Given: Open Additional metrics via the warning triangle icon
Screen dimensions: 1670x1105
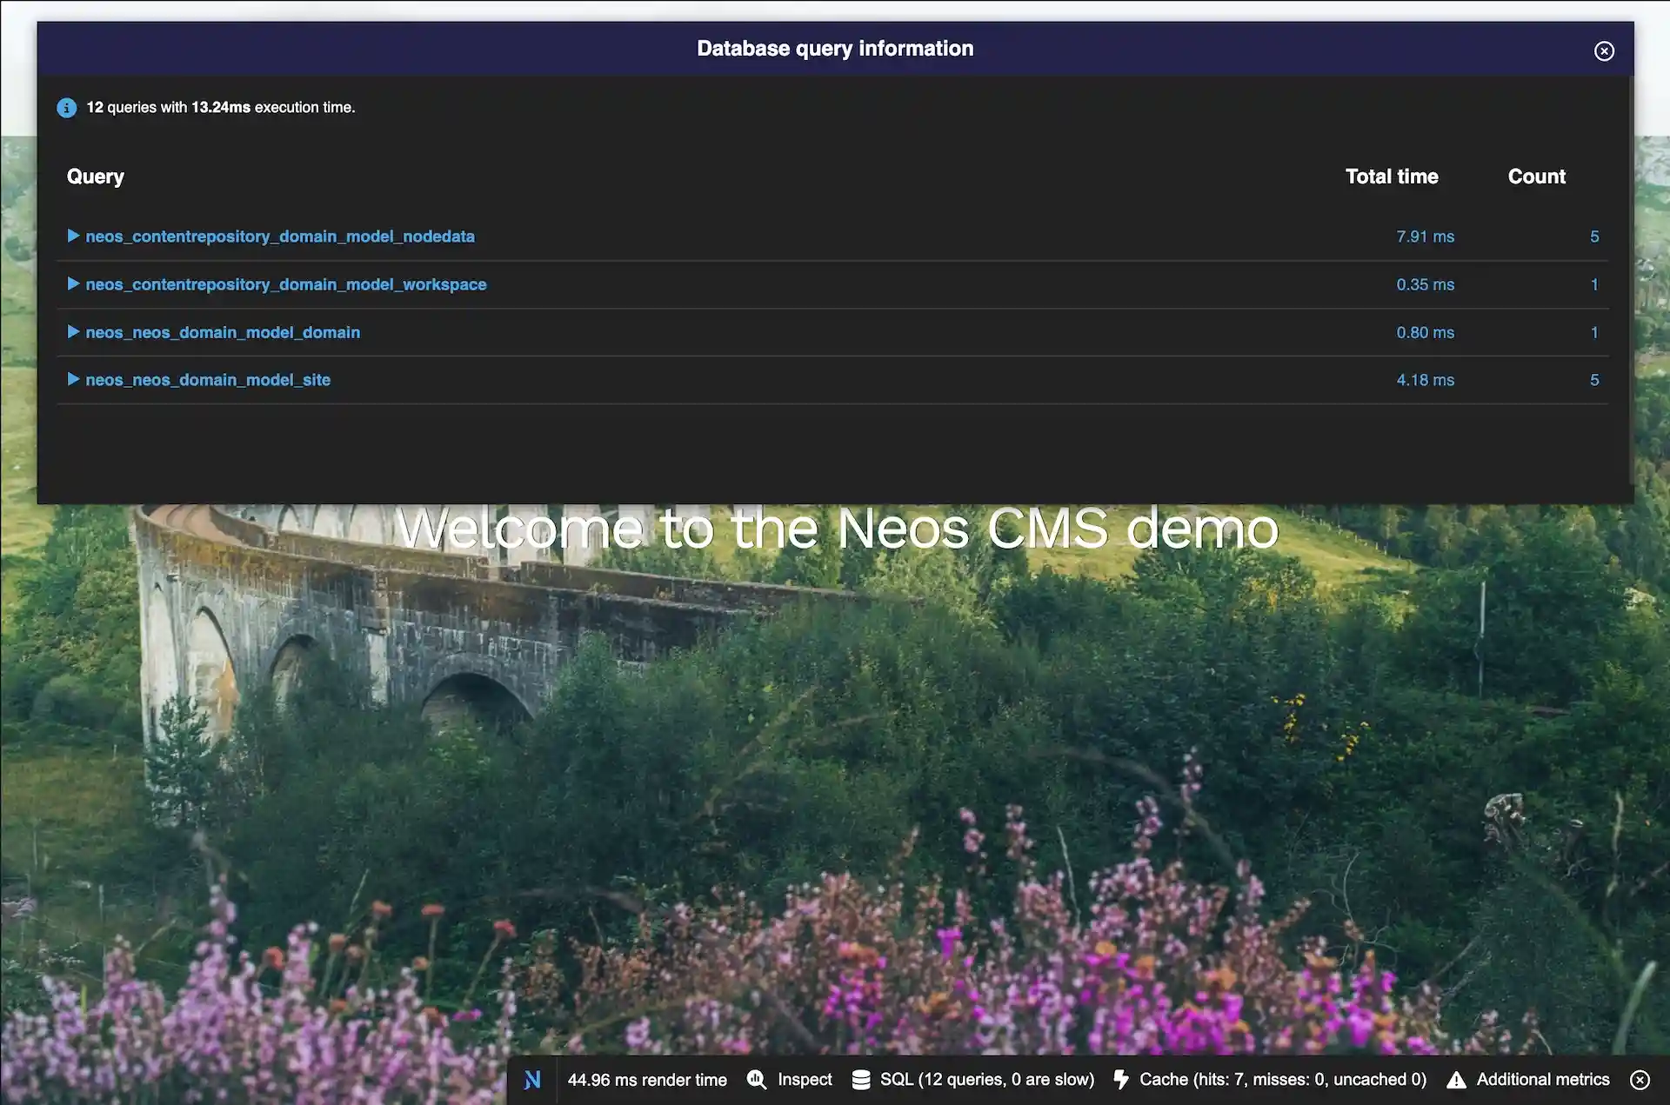Looking at the screenshot, I should point(1454,1080).
